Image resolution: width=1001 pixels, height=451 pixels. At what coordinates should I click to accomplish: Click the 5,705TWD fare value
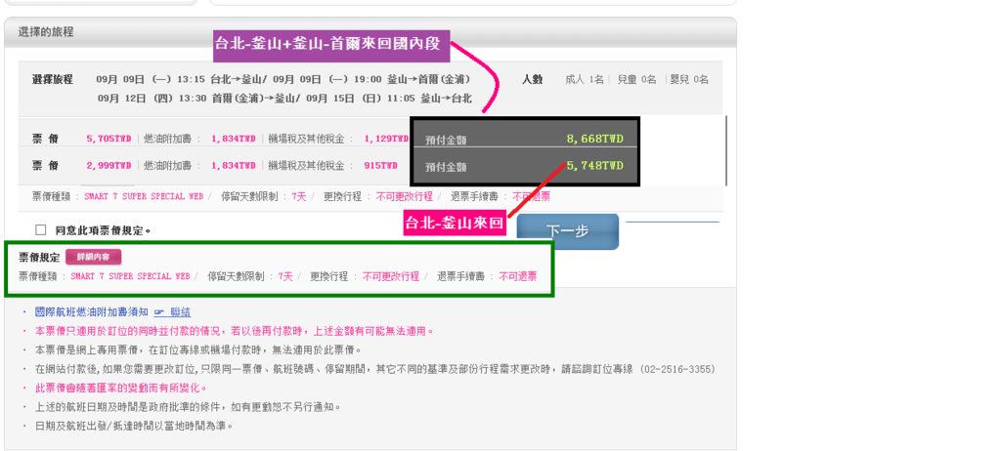(x=109, y=139)
